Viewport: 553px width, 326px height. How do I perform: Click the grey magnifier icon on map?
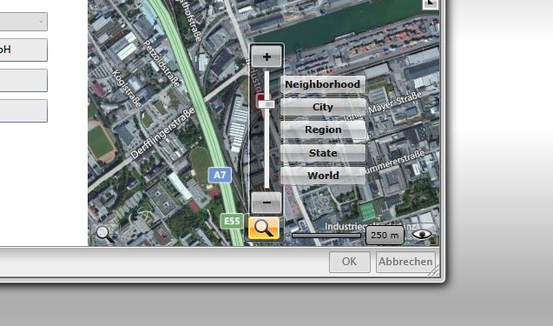[x=105, y=234]
